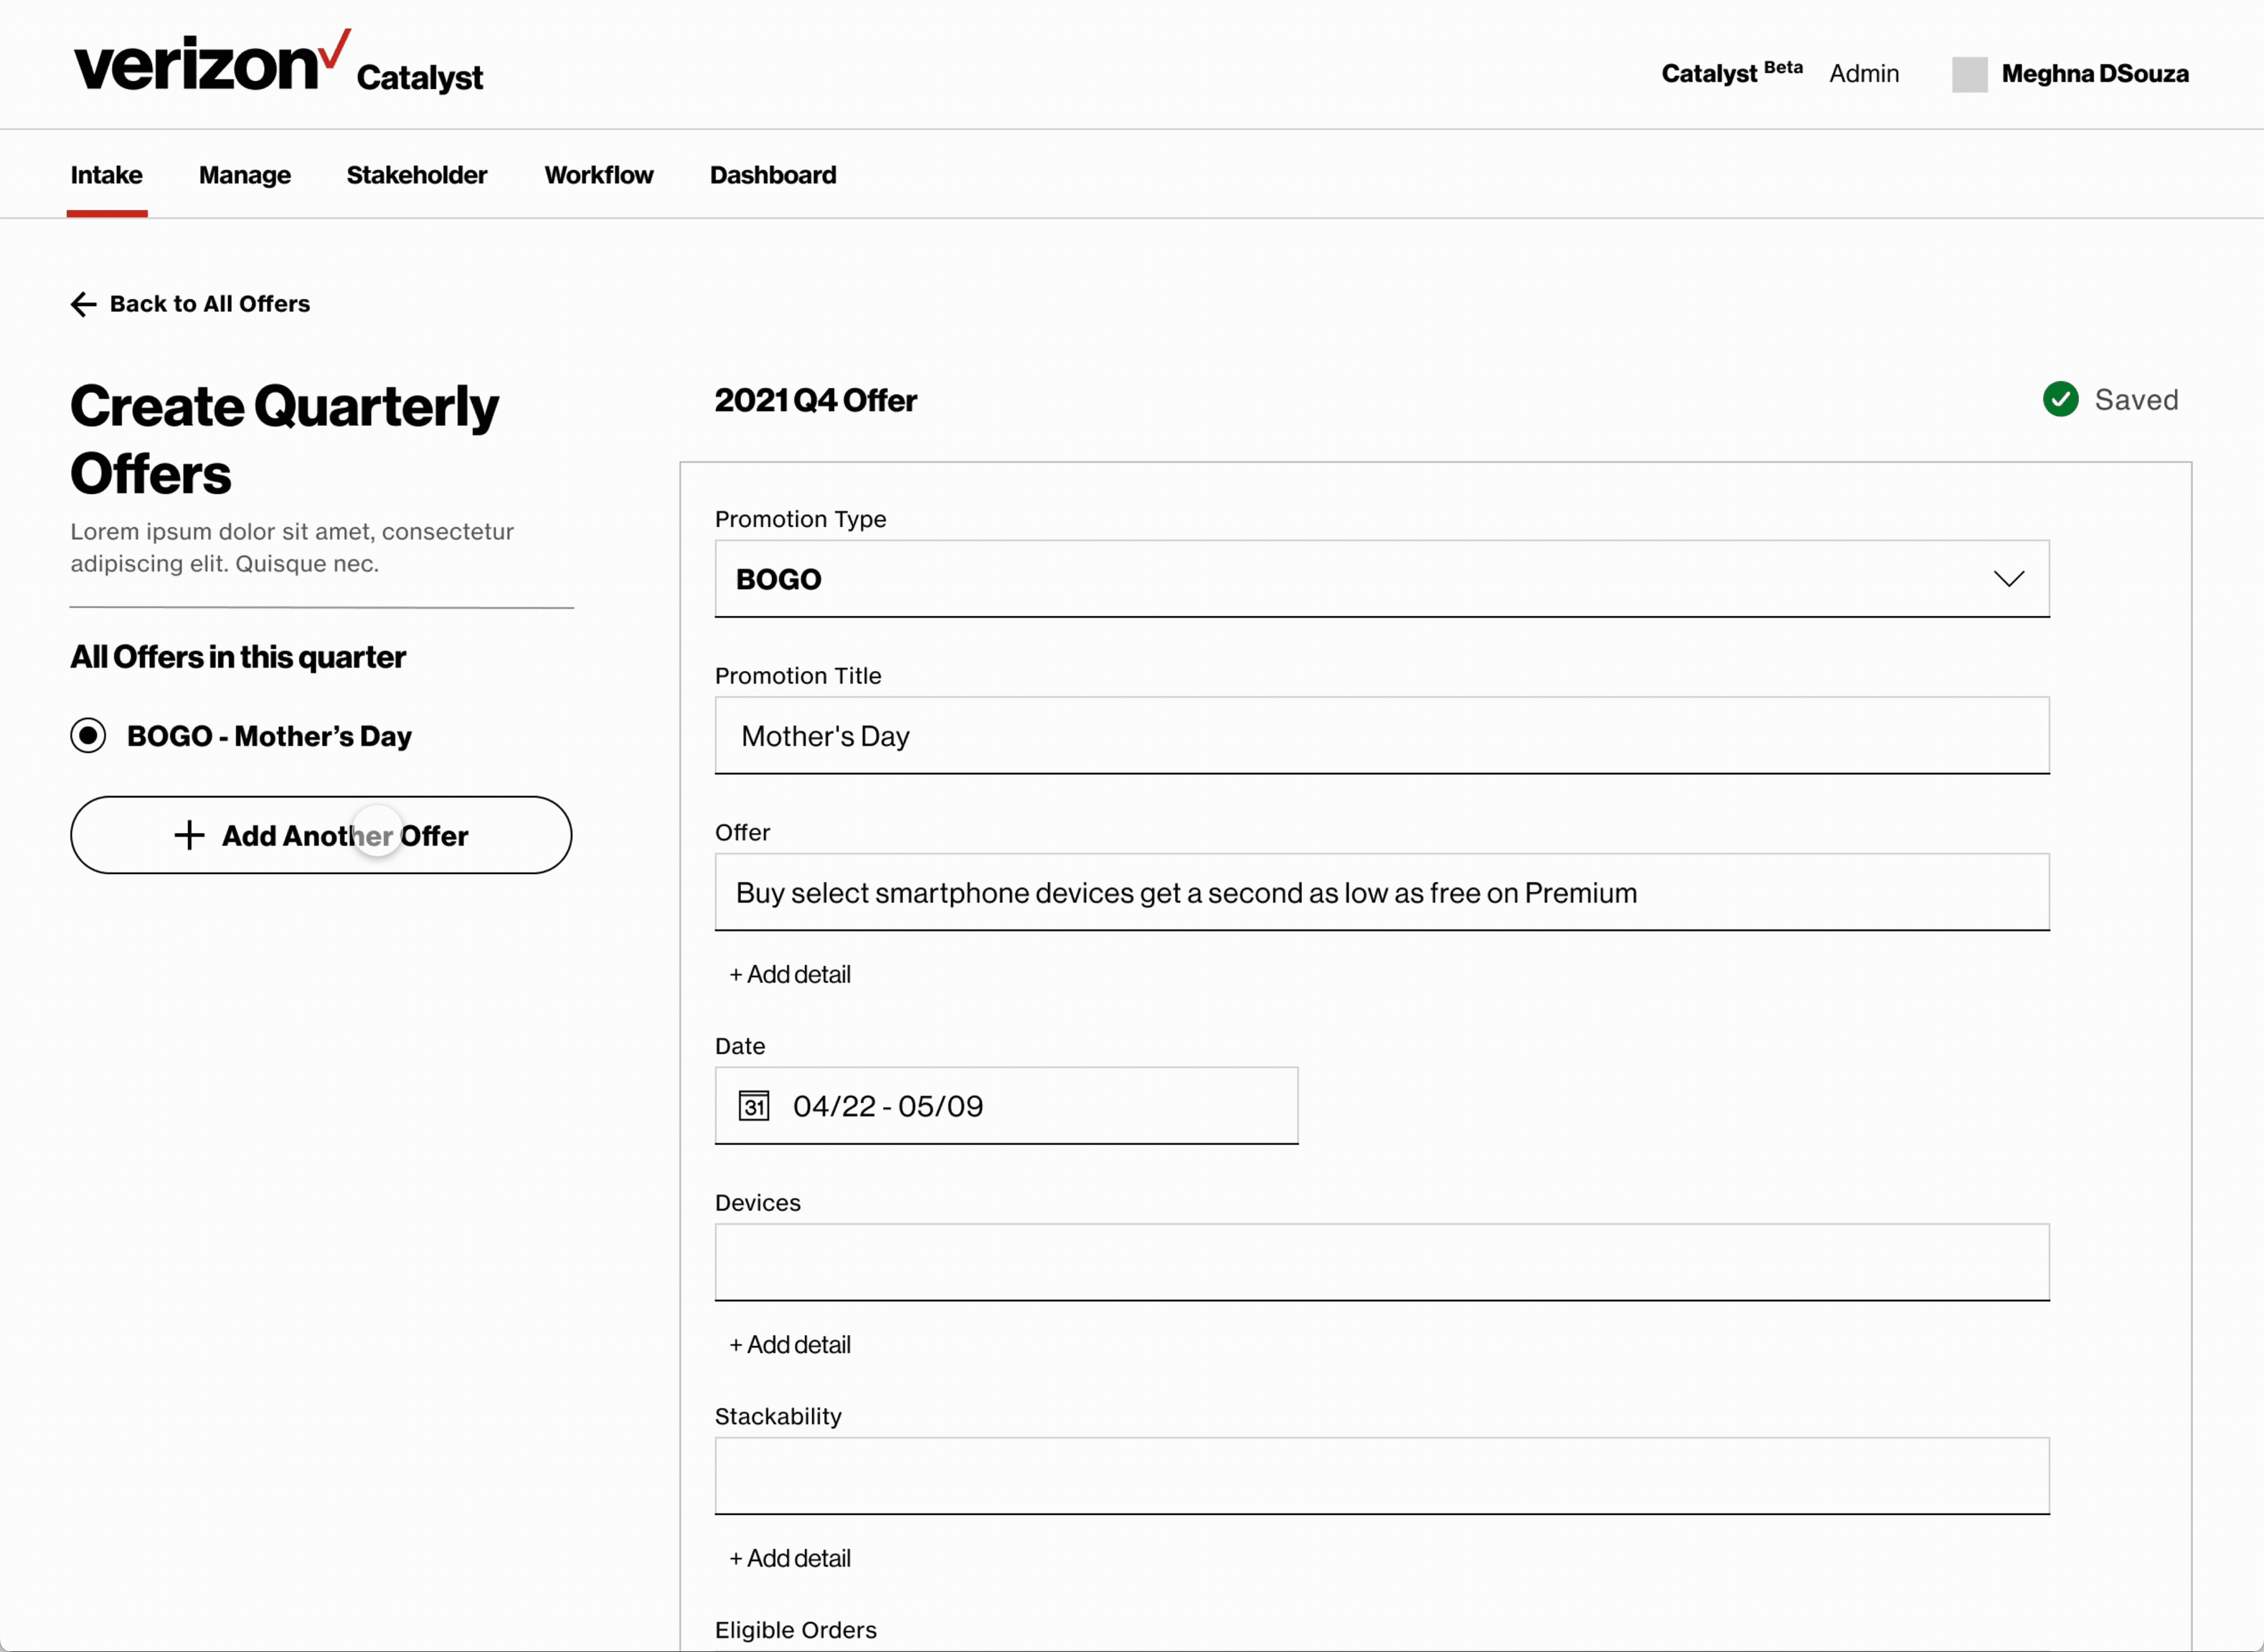Viewport: 2264px width, 1652px height.
Task: Click the back arrow icon before All Offers
Action: [83, 304]
